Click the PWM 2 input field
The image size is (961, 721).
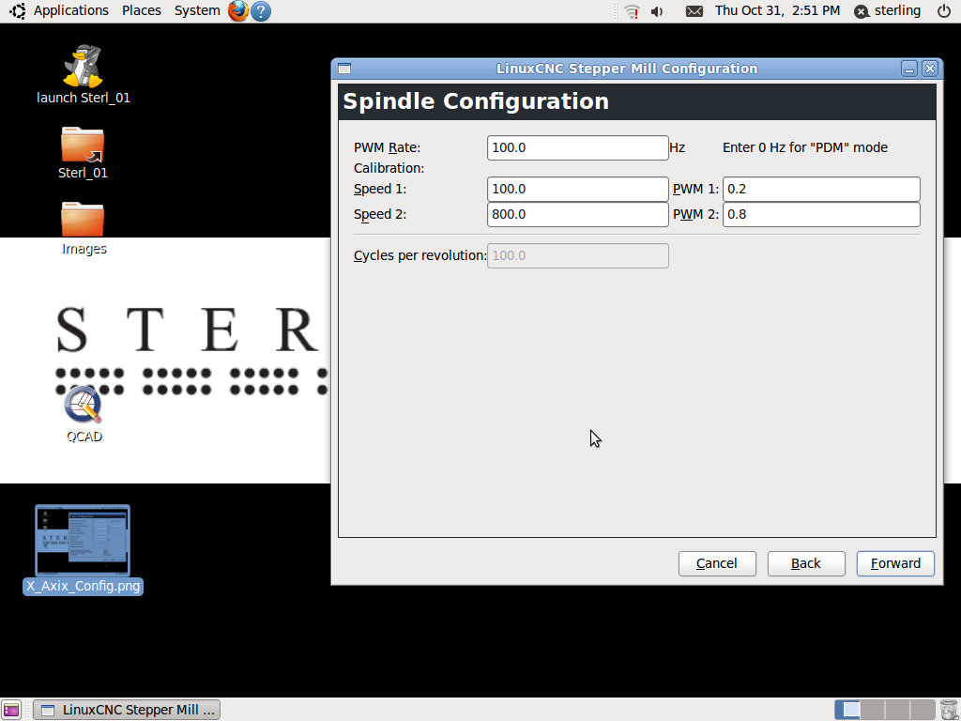click(821, 215)
